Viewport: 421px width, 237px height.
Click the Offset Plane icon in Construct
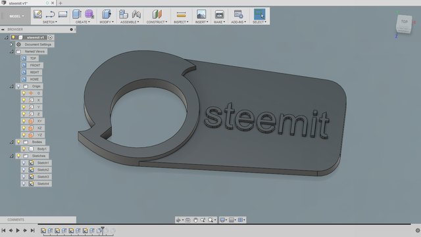coord(157,14)
